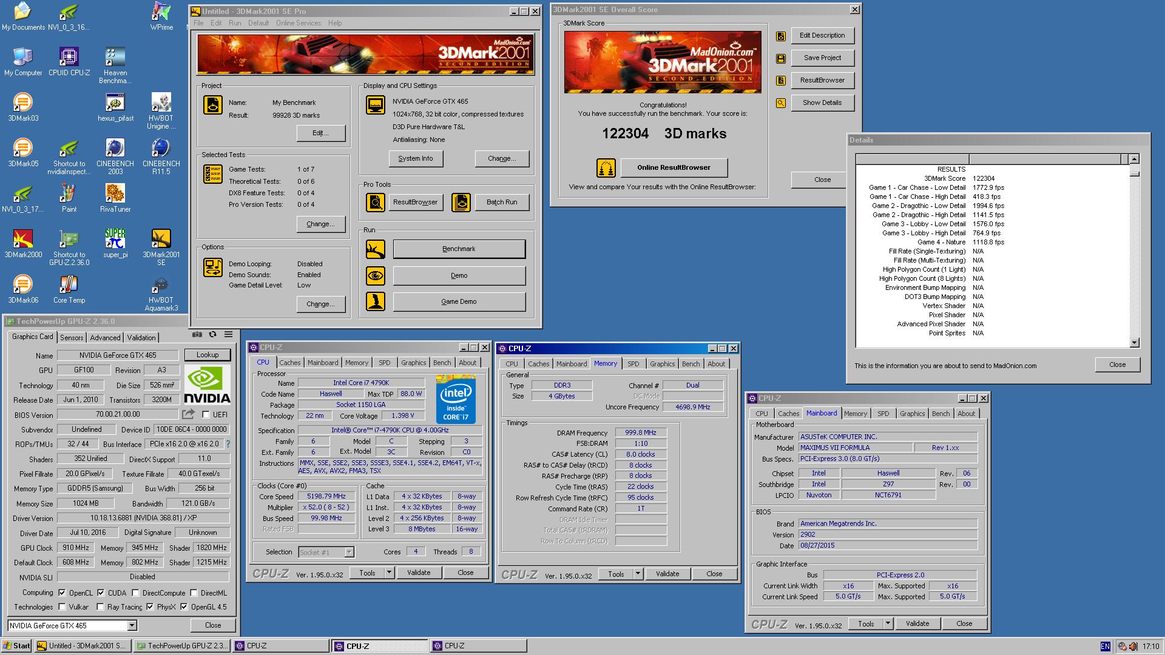Screen dimensions: 1165x655
Task: Switch to the Sensors tab in GPU-Z
Action: (72, 338)
